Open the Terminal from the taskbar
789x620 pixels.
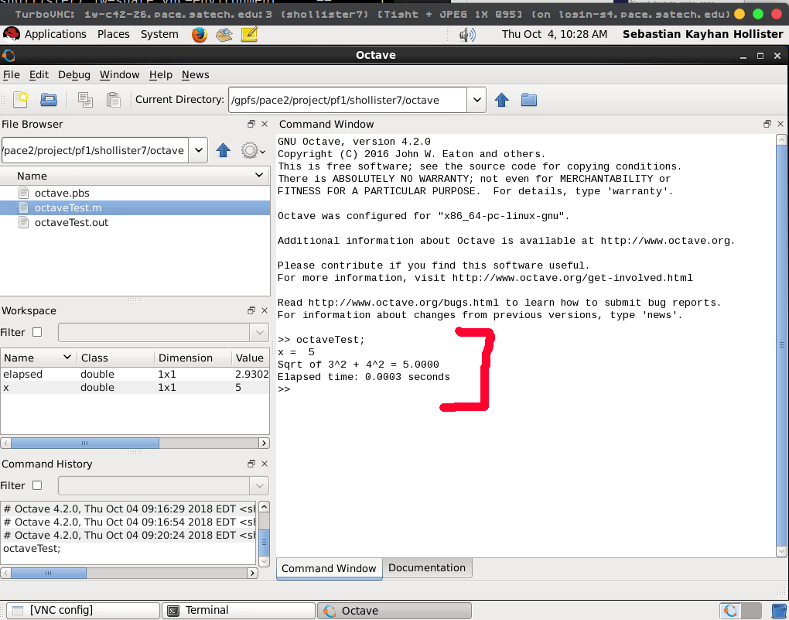point(238,610)
